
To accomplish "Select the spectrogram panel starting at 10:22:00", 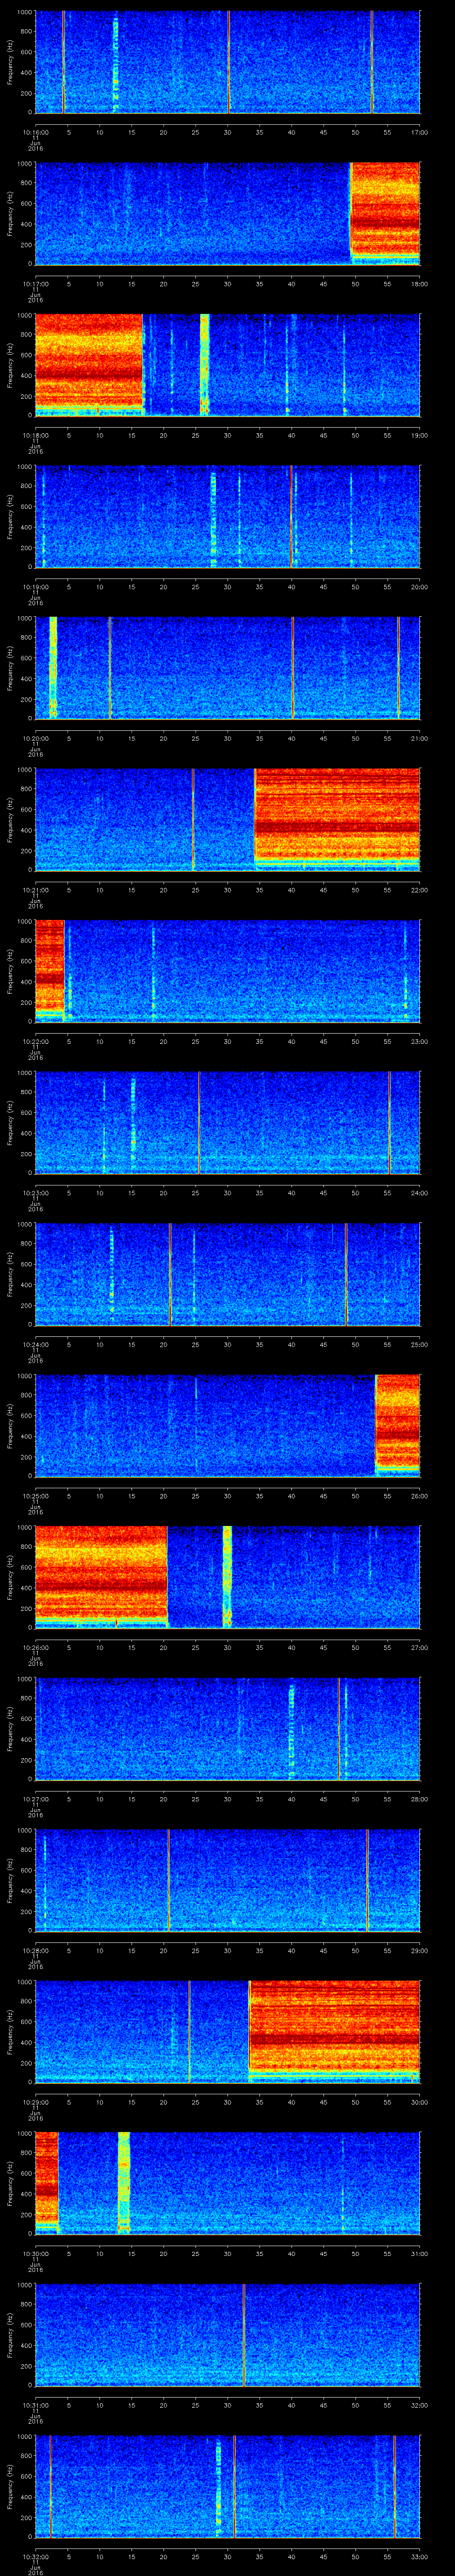I will tap(227, 971).
